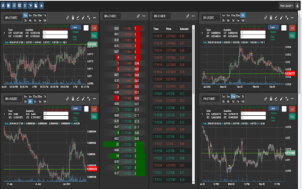This screenshot has height=189, width=302.
Task: Set BT-LTCBTC chart to 5m interval
Action: pos(228,16)
